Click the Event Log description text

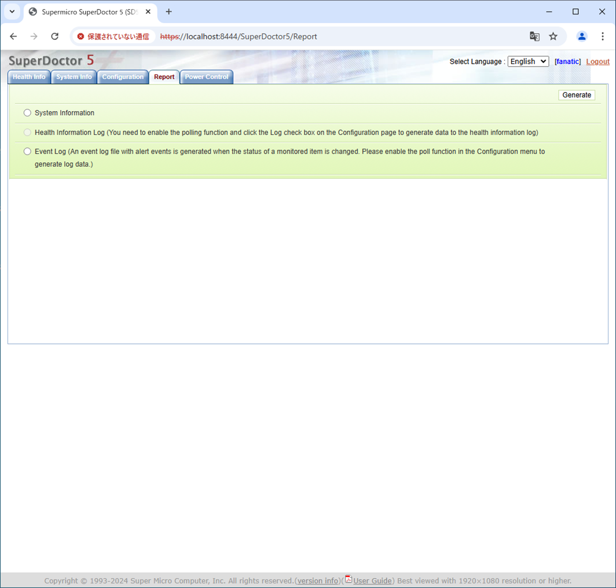click(289, 158)
